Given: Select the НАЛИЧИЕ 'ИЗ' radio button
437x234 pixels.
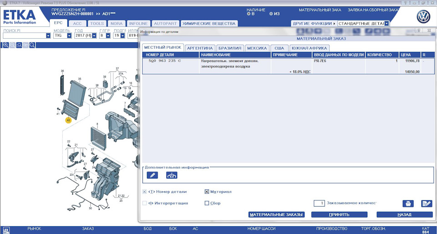Looking at the screenshot, I should click(271, 14).
